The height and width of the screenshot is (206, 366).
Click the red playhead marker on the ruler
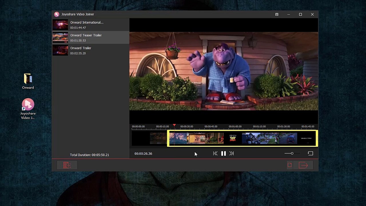[174, 126]
